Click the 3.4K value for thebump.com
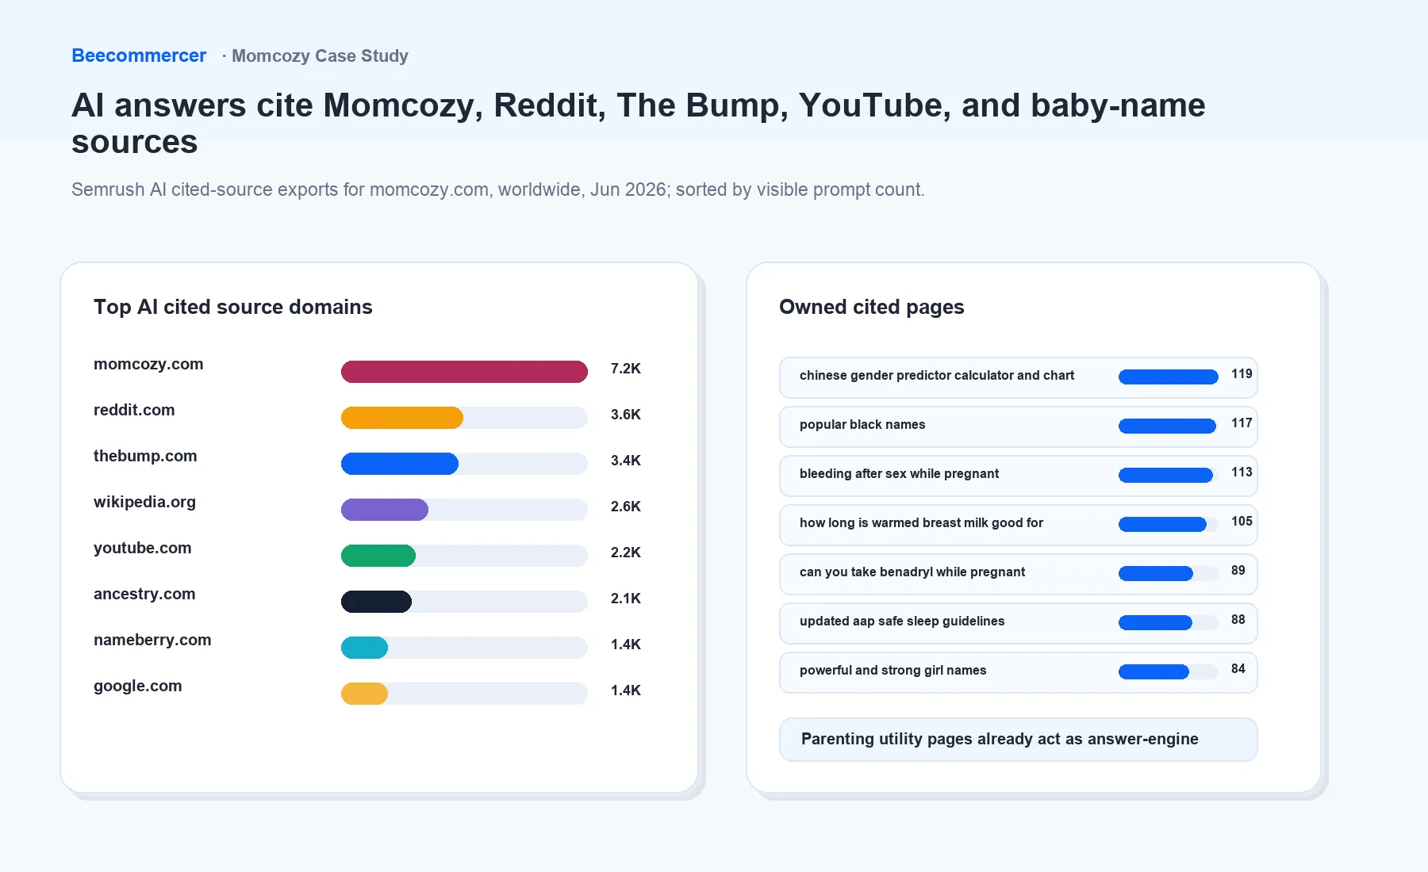Viewport: 1428px width, 872px height. point(626,461)
